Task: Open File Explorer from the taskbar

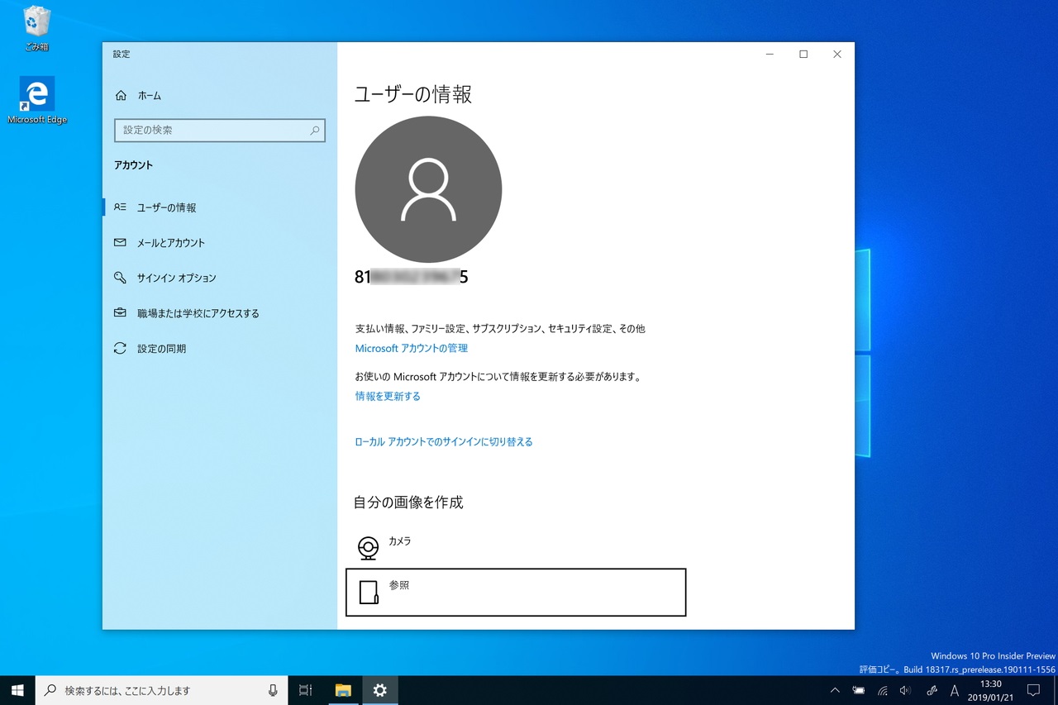Action: pyautogui.click(x=342, y=690)
